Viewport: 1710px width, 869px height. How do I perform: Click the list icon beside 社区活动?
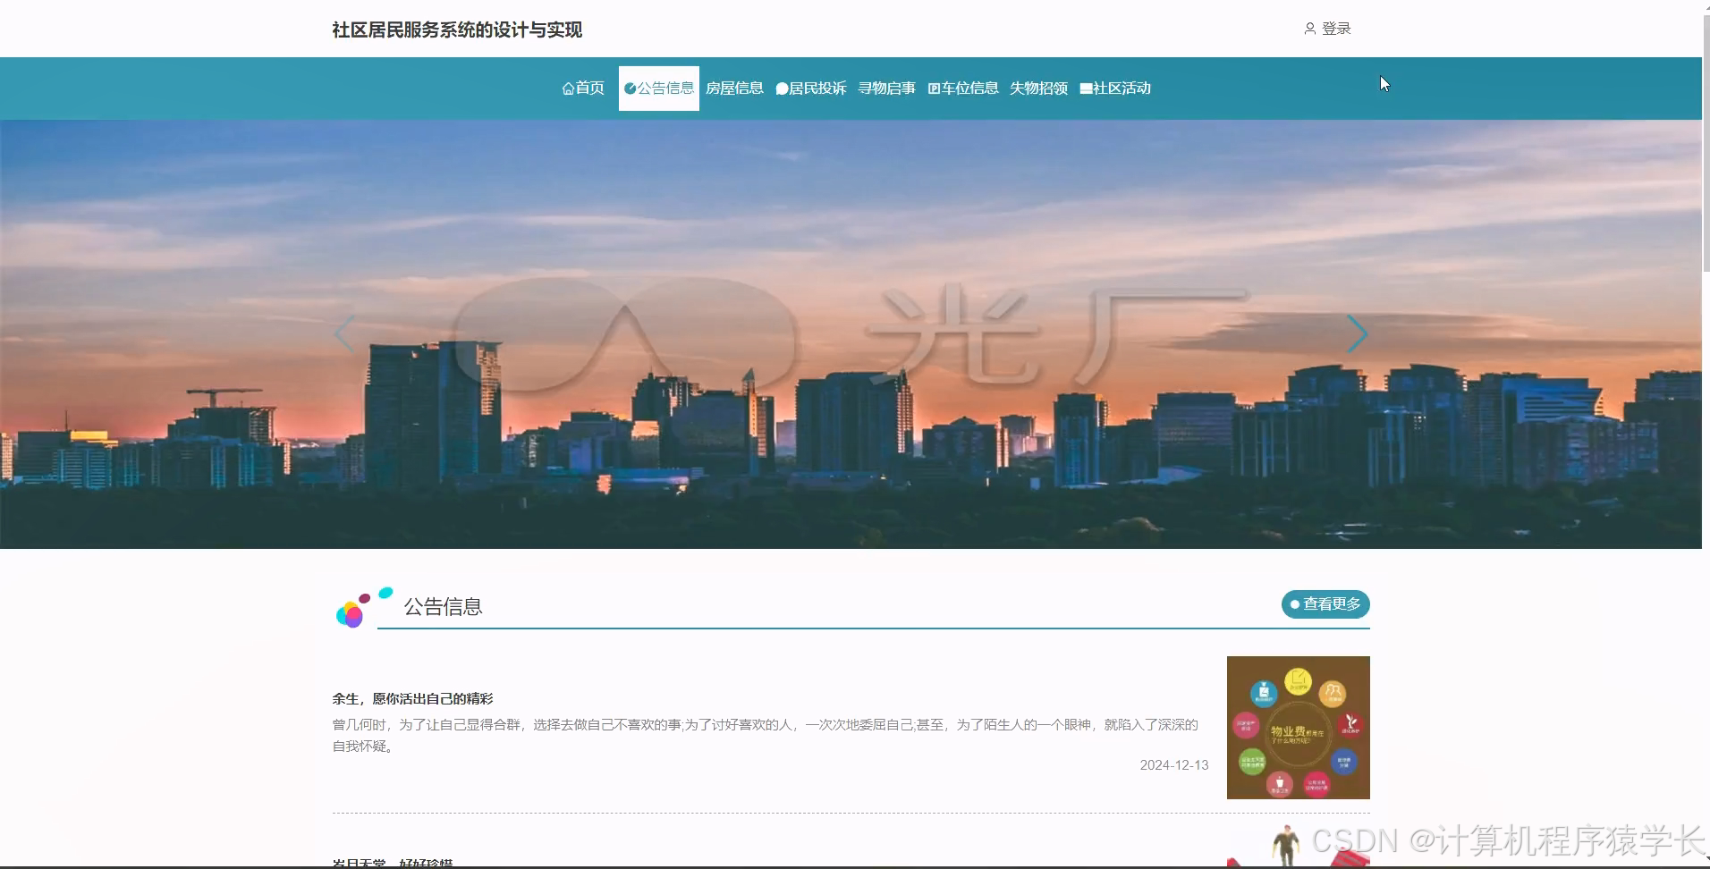1083,88
